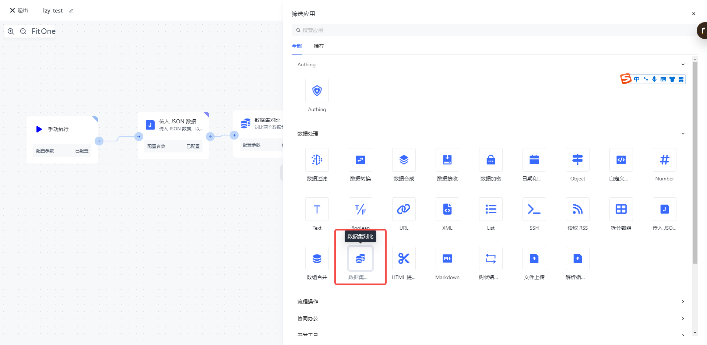Screen dimensions: 707x345
Task: Add the Markdown app icon
Action: (x=447, y=258)
